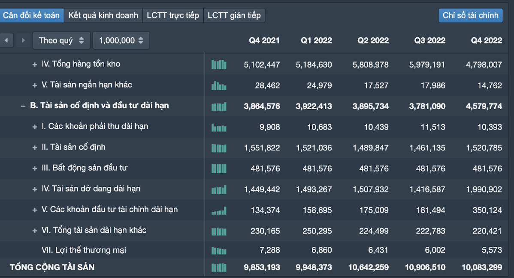Click the chart icon for Lợi thế thương mại
The image size is (514, 278).
click(219, 251)
